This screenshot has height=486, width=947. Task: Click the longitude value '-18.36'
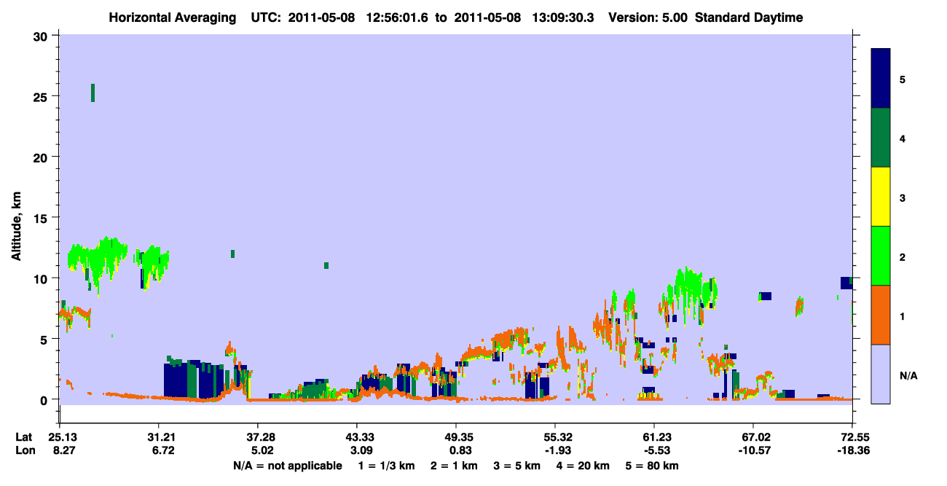tap(852, 451)
